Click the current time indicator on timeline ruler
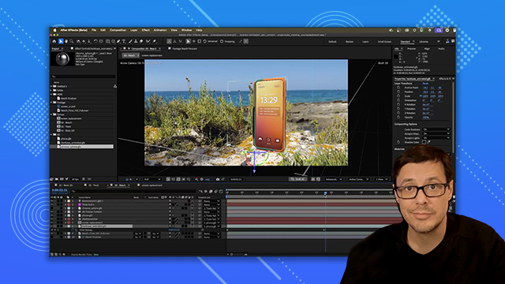 325,192
